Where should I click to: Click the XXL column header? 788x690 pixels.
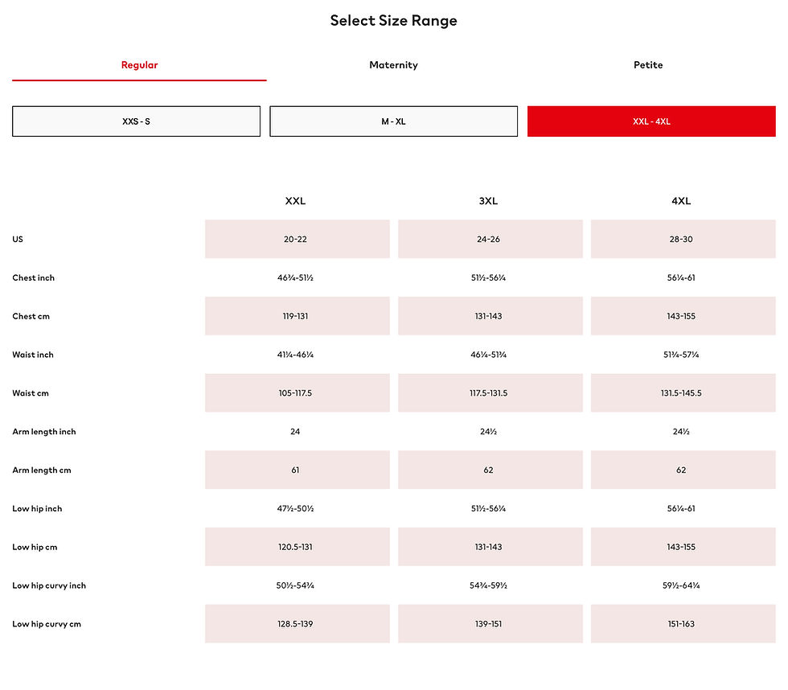click(295, 201)
